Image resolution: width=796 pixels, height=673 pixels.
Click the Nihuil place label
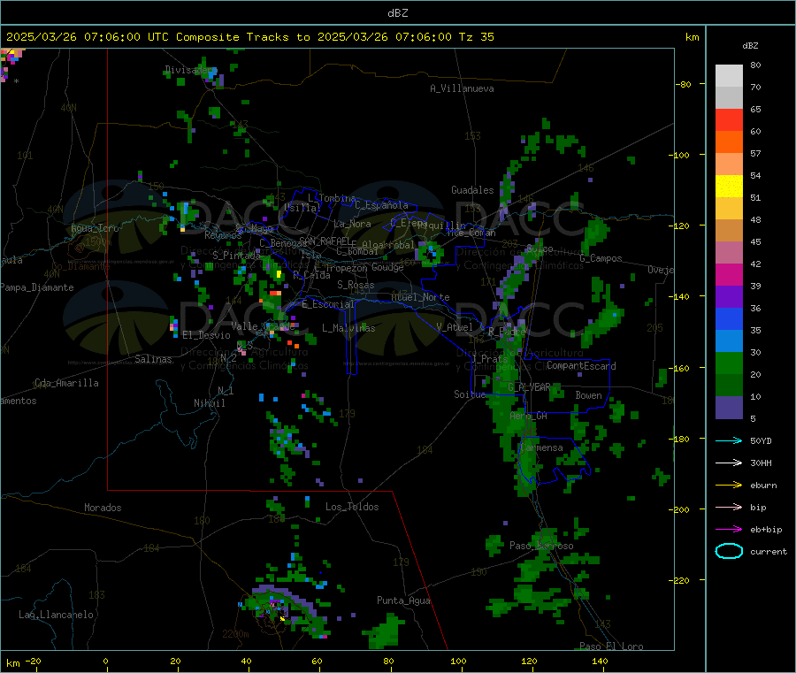(x=209, y=403)
